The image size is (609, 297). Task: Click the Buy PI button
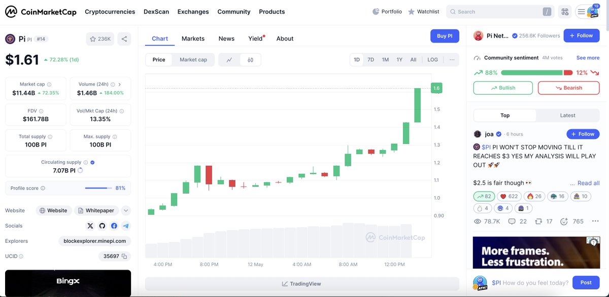tap(445, 36)
